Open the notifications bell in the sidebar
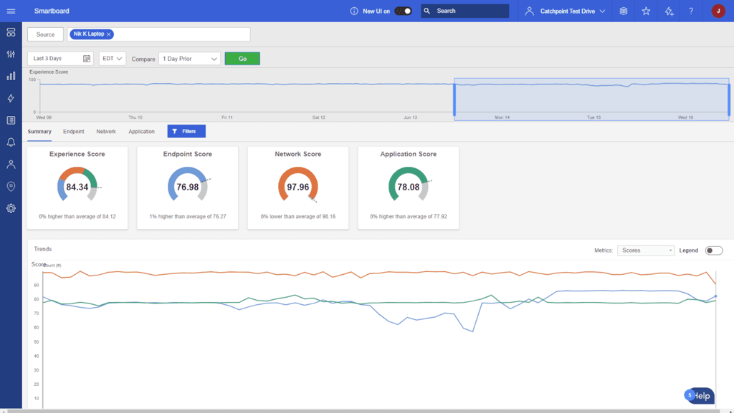This screenshot has width=734, height=413. coord(9,142)
